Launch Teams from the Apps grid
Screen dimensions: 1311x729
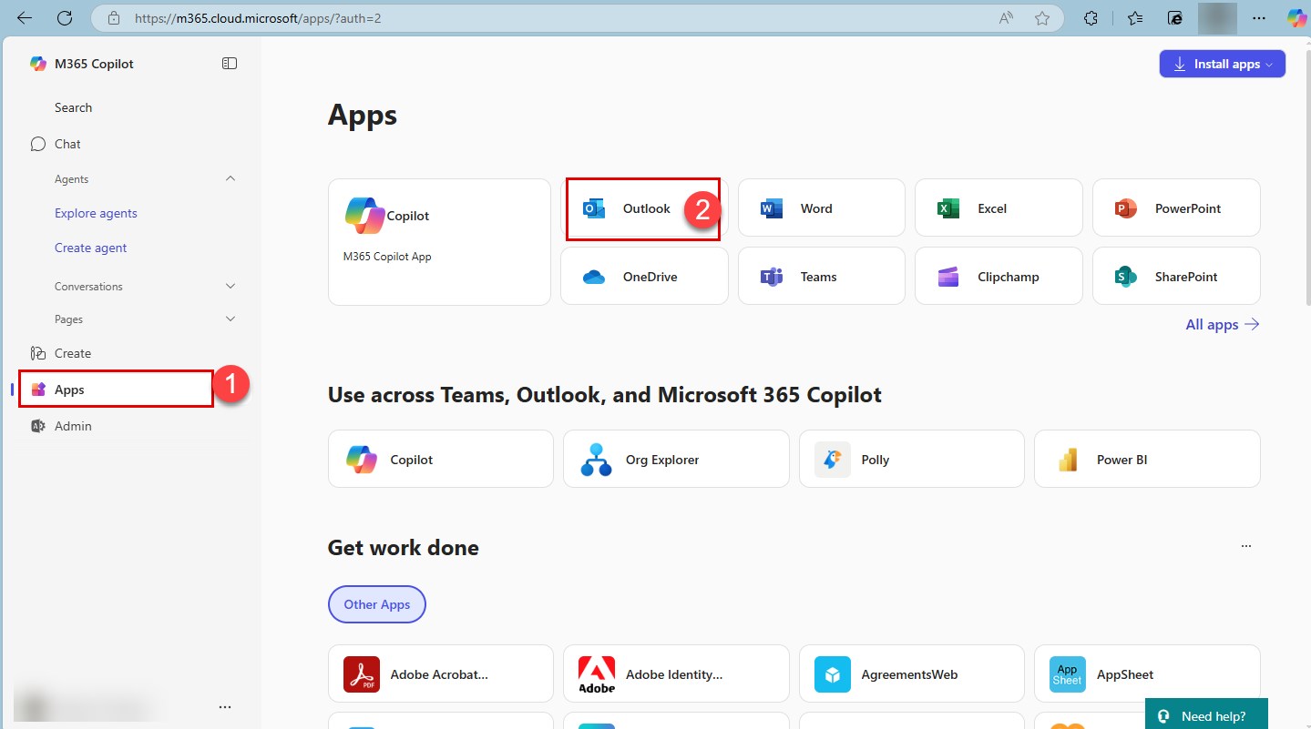tap(820, 277)
